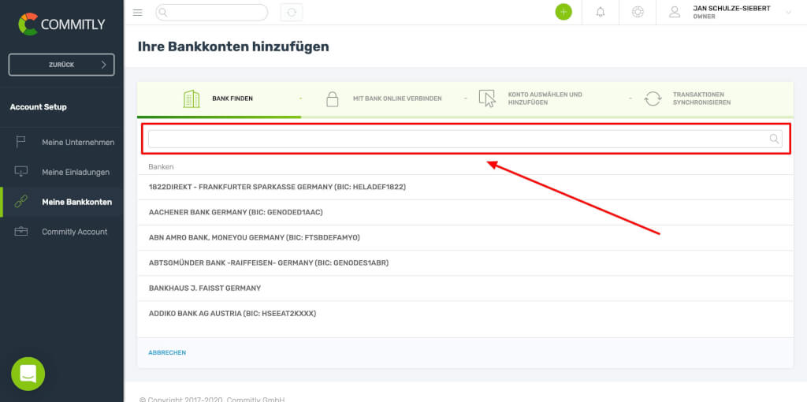Click the magnifier icon in bank search
The width and height of the screenshot is (807, 402).
[774, 139]
